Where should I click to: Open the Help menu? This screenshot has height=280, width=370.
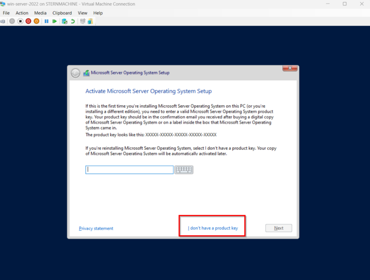pos(98,13)
